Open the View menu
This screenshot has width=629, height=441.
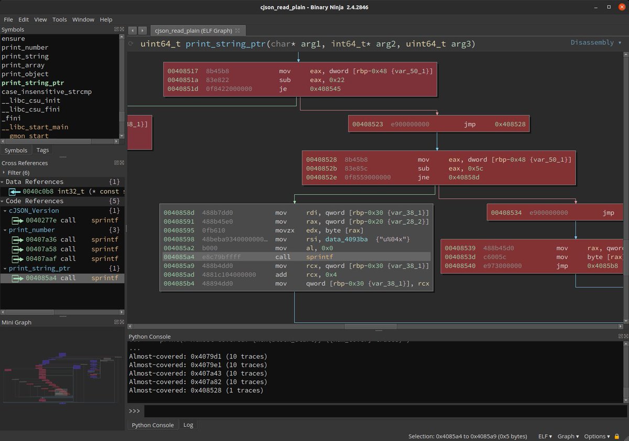pyautogui.click(x=41, y=19)
